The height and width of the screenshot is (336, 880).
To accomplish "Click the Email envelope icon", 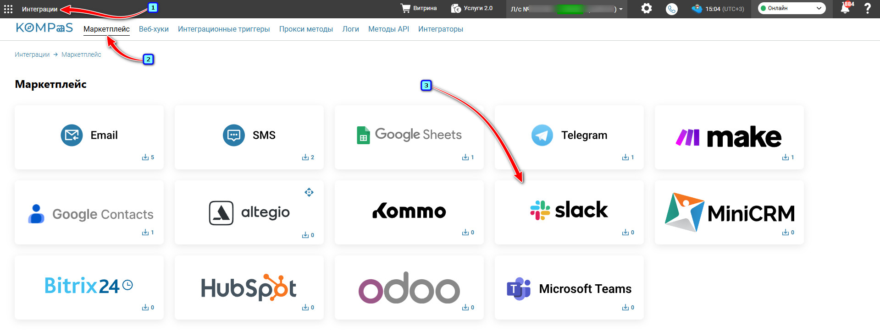I will point(72,135).
